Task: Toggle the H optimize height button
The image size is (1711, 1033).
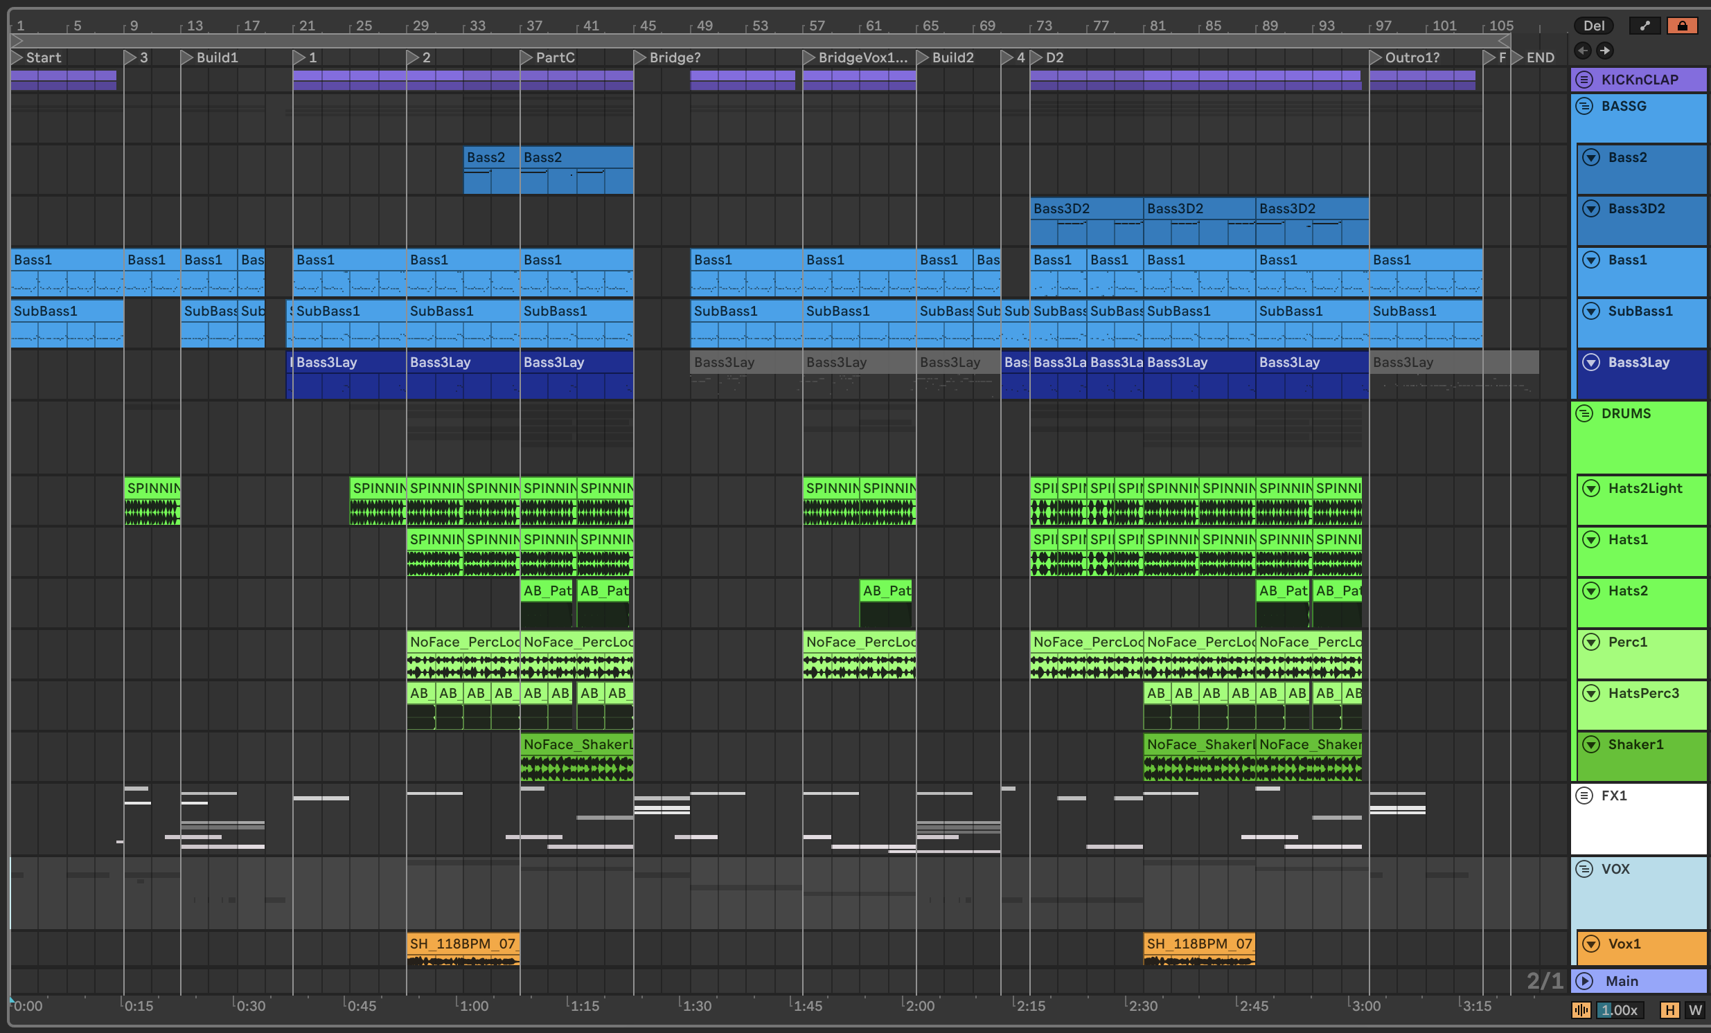Action: pyautogui.click(x=1669, y=1010)
